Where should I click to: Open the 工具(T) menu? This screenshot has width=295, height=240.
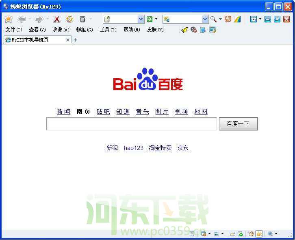tap(108, 30)
